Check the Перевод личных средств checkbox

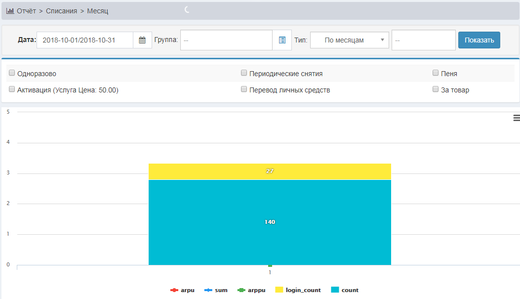point(244,89)
